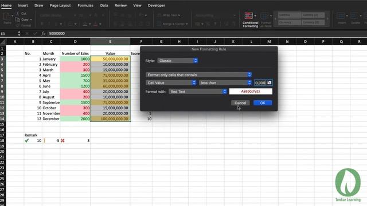Click the Cut scissors icon
Screen dimensions: 367x206
click(x=18, y=14)
